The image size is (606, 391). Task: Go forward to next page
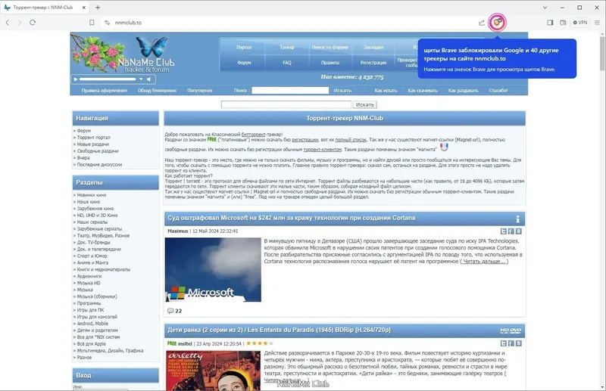(20, 23)
